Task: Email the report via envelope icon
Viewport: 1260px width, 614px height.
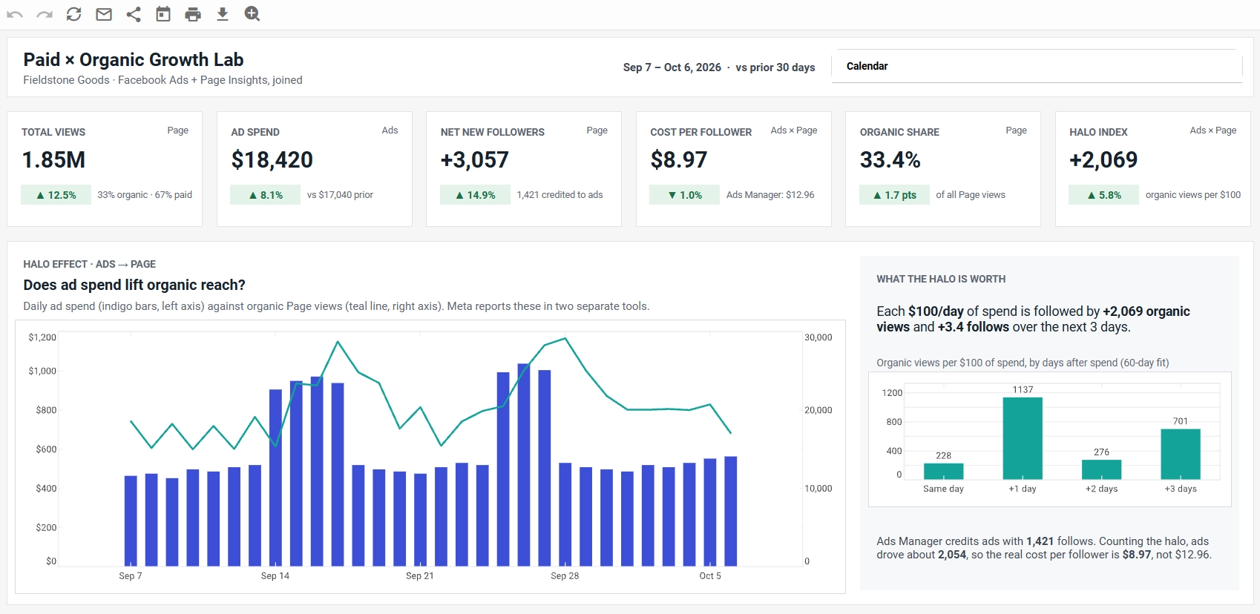Action: click(104, 14)
